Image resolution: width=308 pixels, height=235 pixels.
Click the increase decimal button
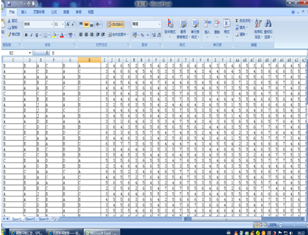pos(154,35)
